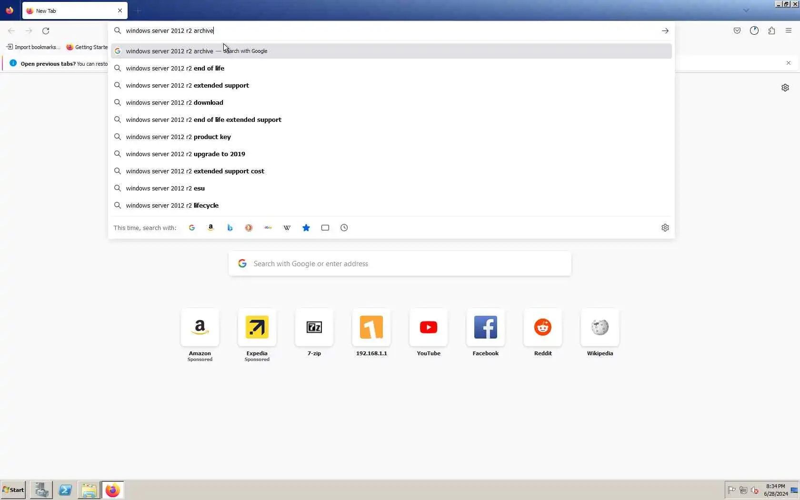Open new tab page personalize gear
The image size is (800, 500).
[x=785, y=88]
